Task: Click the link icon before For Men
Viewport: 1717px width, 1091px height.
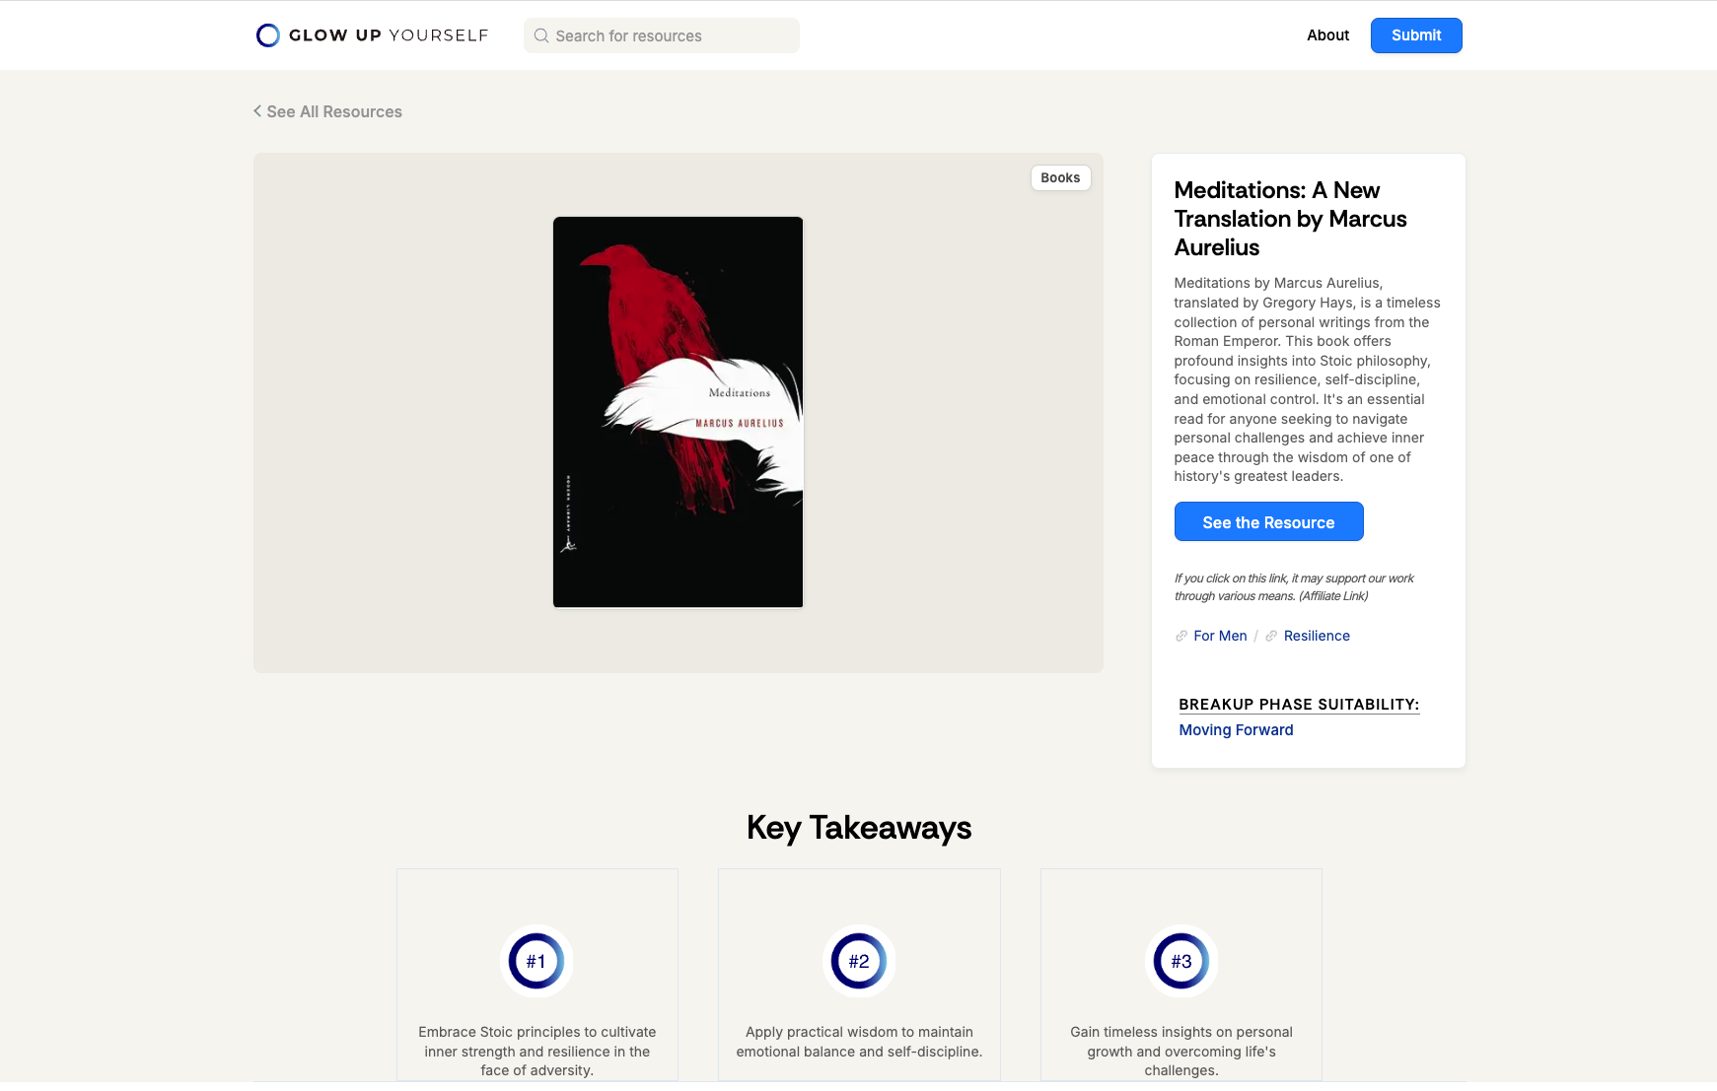Action: pyautogui.click(x=1181, y=636)
